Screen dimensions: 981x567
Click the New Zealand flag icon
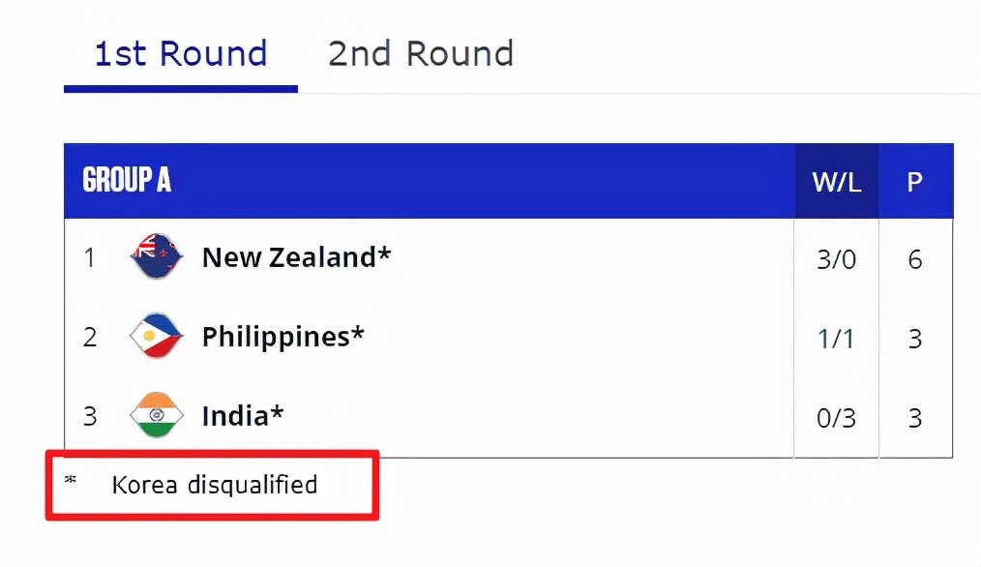[157, 257]
